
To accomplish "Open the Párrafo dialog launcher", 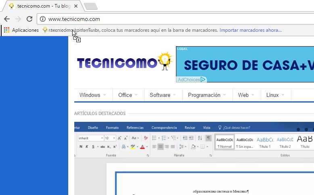I will coord(210,155).
